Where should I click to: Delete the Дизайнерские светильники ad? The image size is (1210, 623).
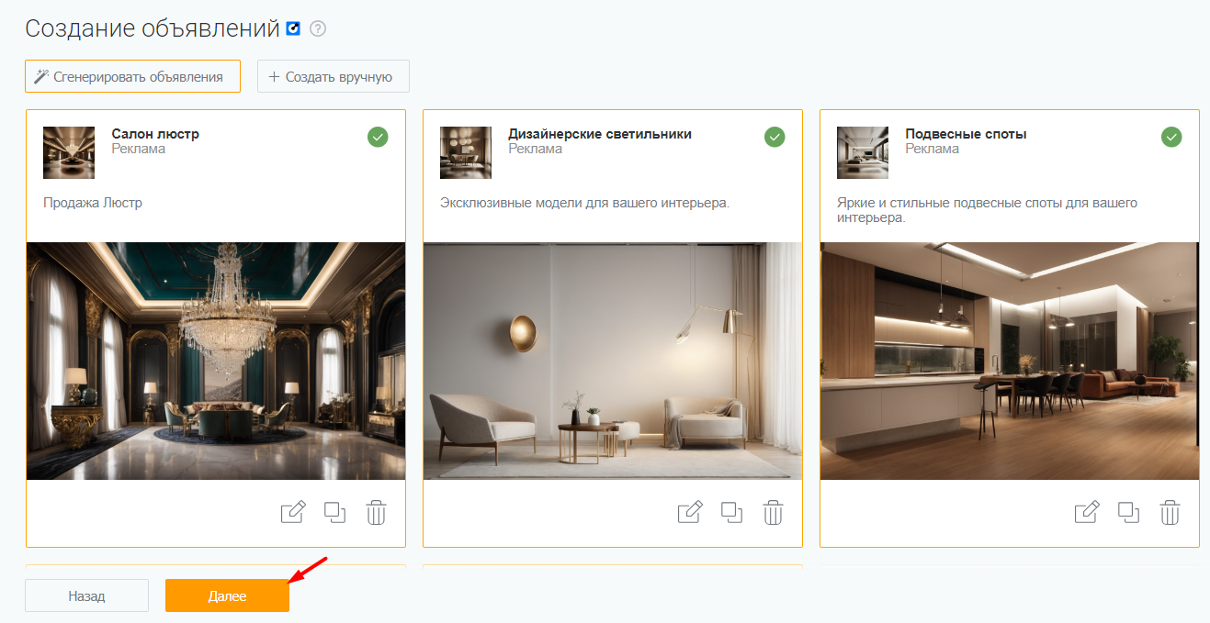click(x=774, y=512)
